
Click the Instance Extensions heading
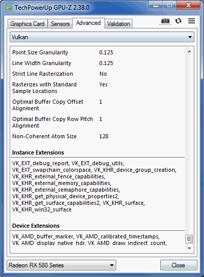(x=38, y=152)
